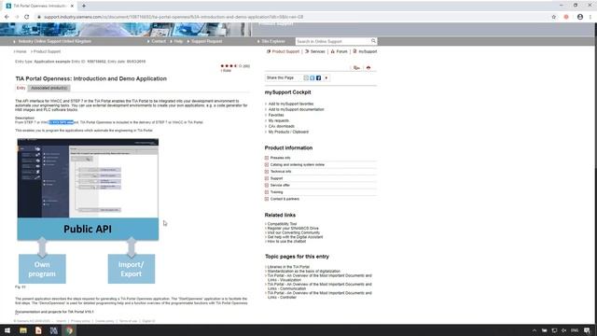
Task: Open Favorites in mySupport Cockpit
Action: click(x=276, y=115)
